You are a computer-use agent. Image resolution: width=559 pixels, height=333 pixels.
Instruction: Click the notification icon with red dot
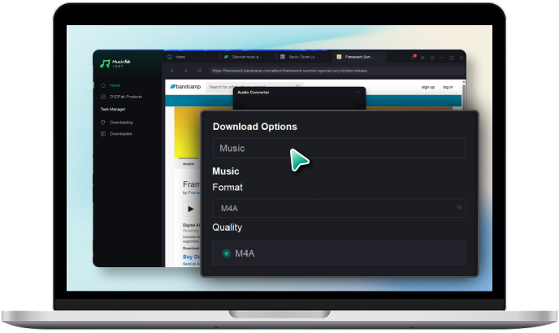414,57
